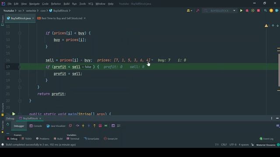Viewport: 280px width, 157px height.
Task: Click the Trace Current Stream Chain icon
Action: [119, 126]
